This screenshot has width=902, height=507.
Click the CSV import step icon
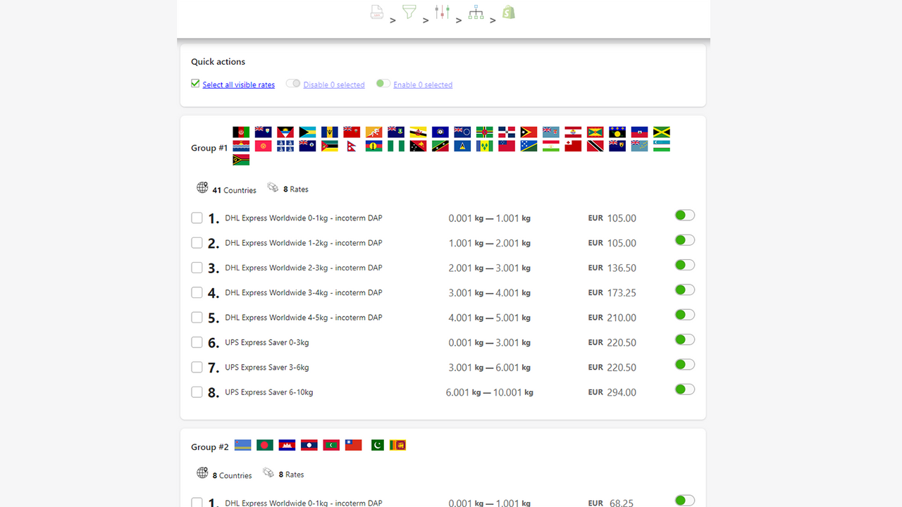[x=376, y=11]
